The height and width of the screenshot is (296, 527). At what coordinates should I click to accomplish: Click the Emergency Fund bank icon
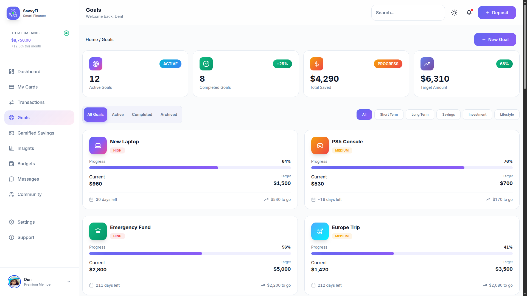tap(98, 231)
